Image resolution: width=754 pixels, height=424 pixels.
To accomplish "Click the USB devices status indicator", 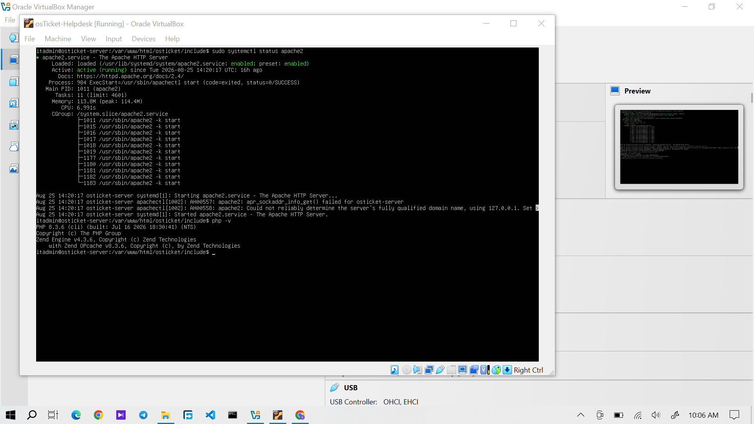I will coord(440,370).
